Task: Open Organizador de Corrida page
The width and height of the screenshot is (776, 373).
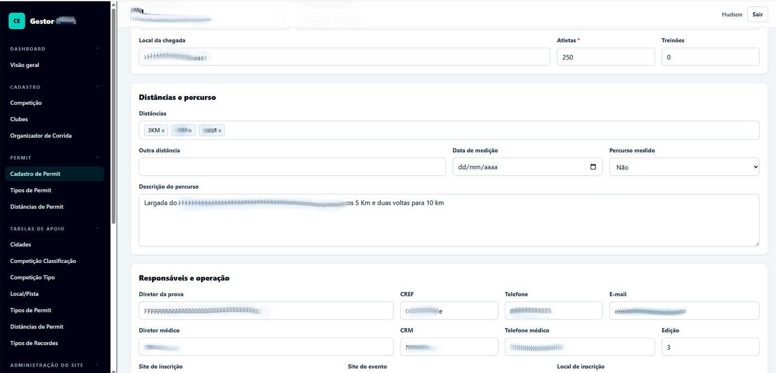Action: (41, 136)
